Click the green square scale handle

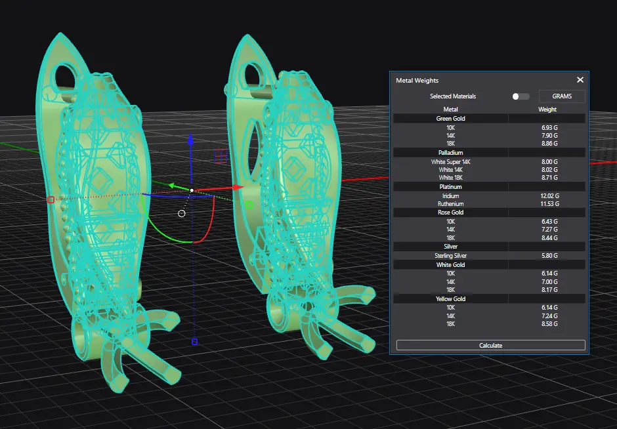pyautogui.click(x=249, y=205)
